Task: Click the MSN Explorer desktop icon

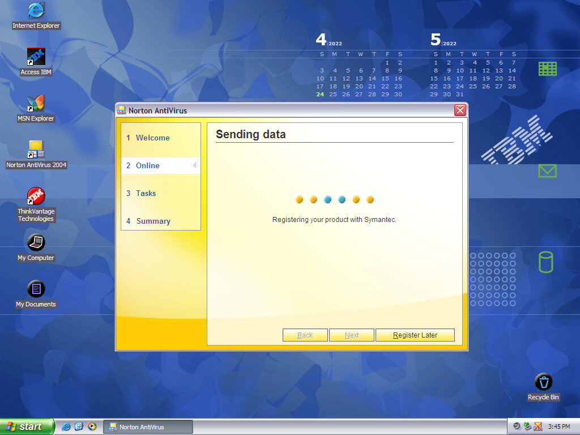Action: (x=36, y=104)
